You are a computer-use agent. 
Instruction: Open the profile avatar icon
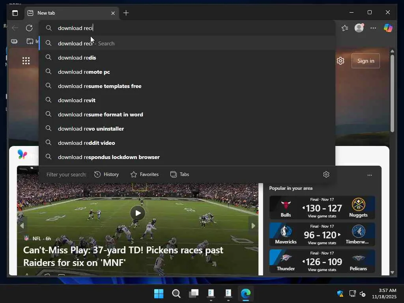tap(359, 28)
